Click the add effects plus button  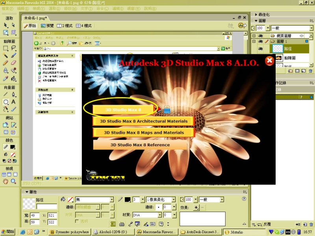click(196, 207)
